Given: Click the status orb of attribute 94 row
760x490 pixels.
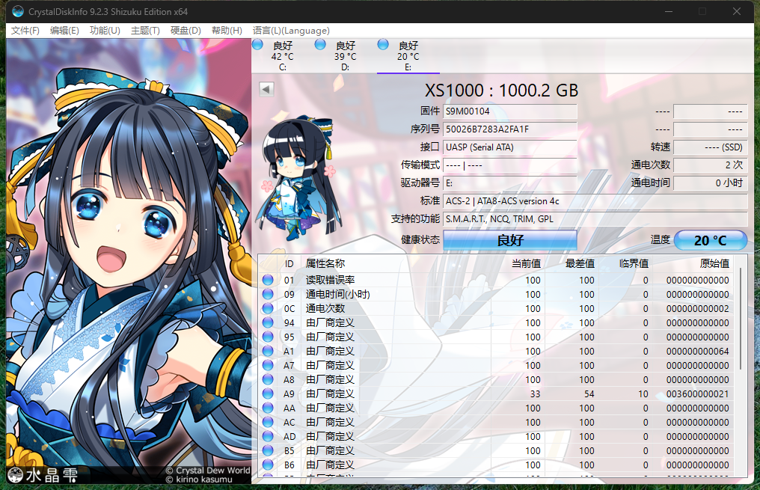Looking at the screenshot, I should point(268,322).
